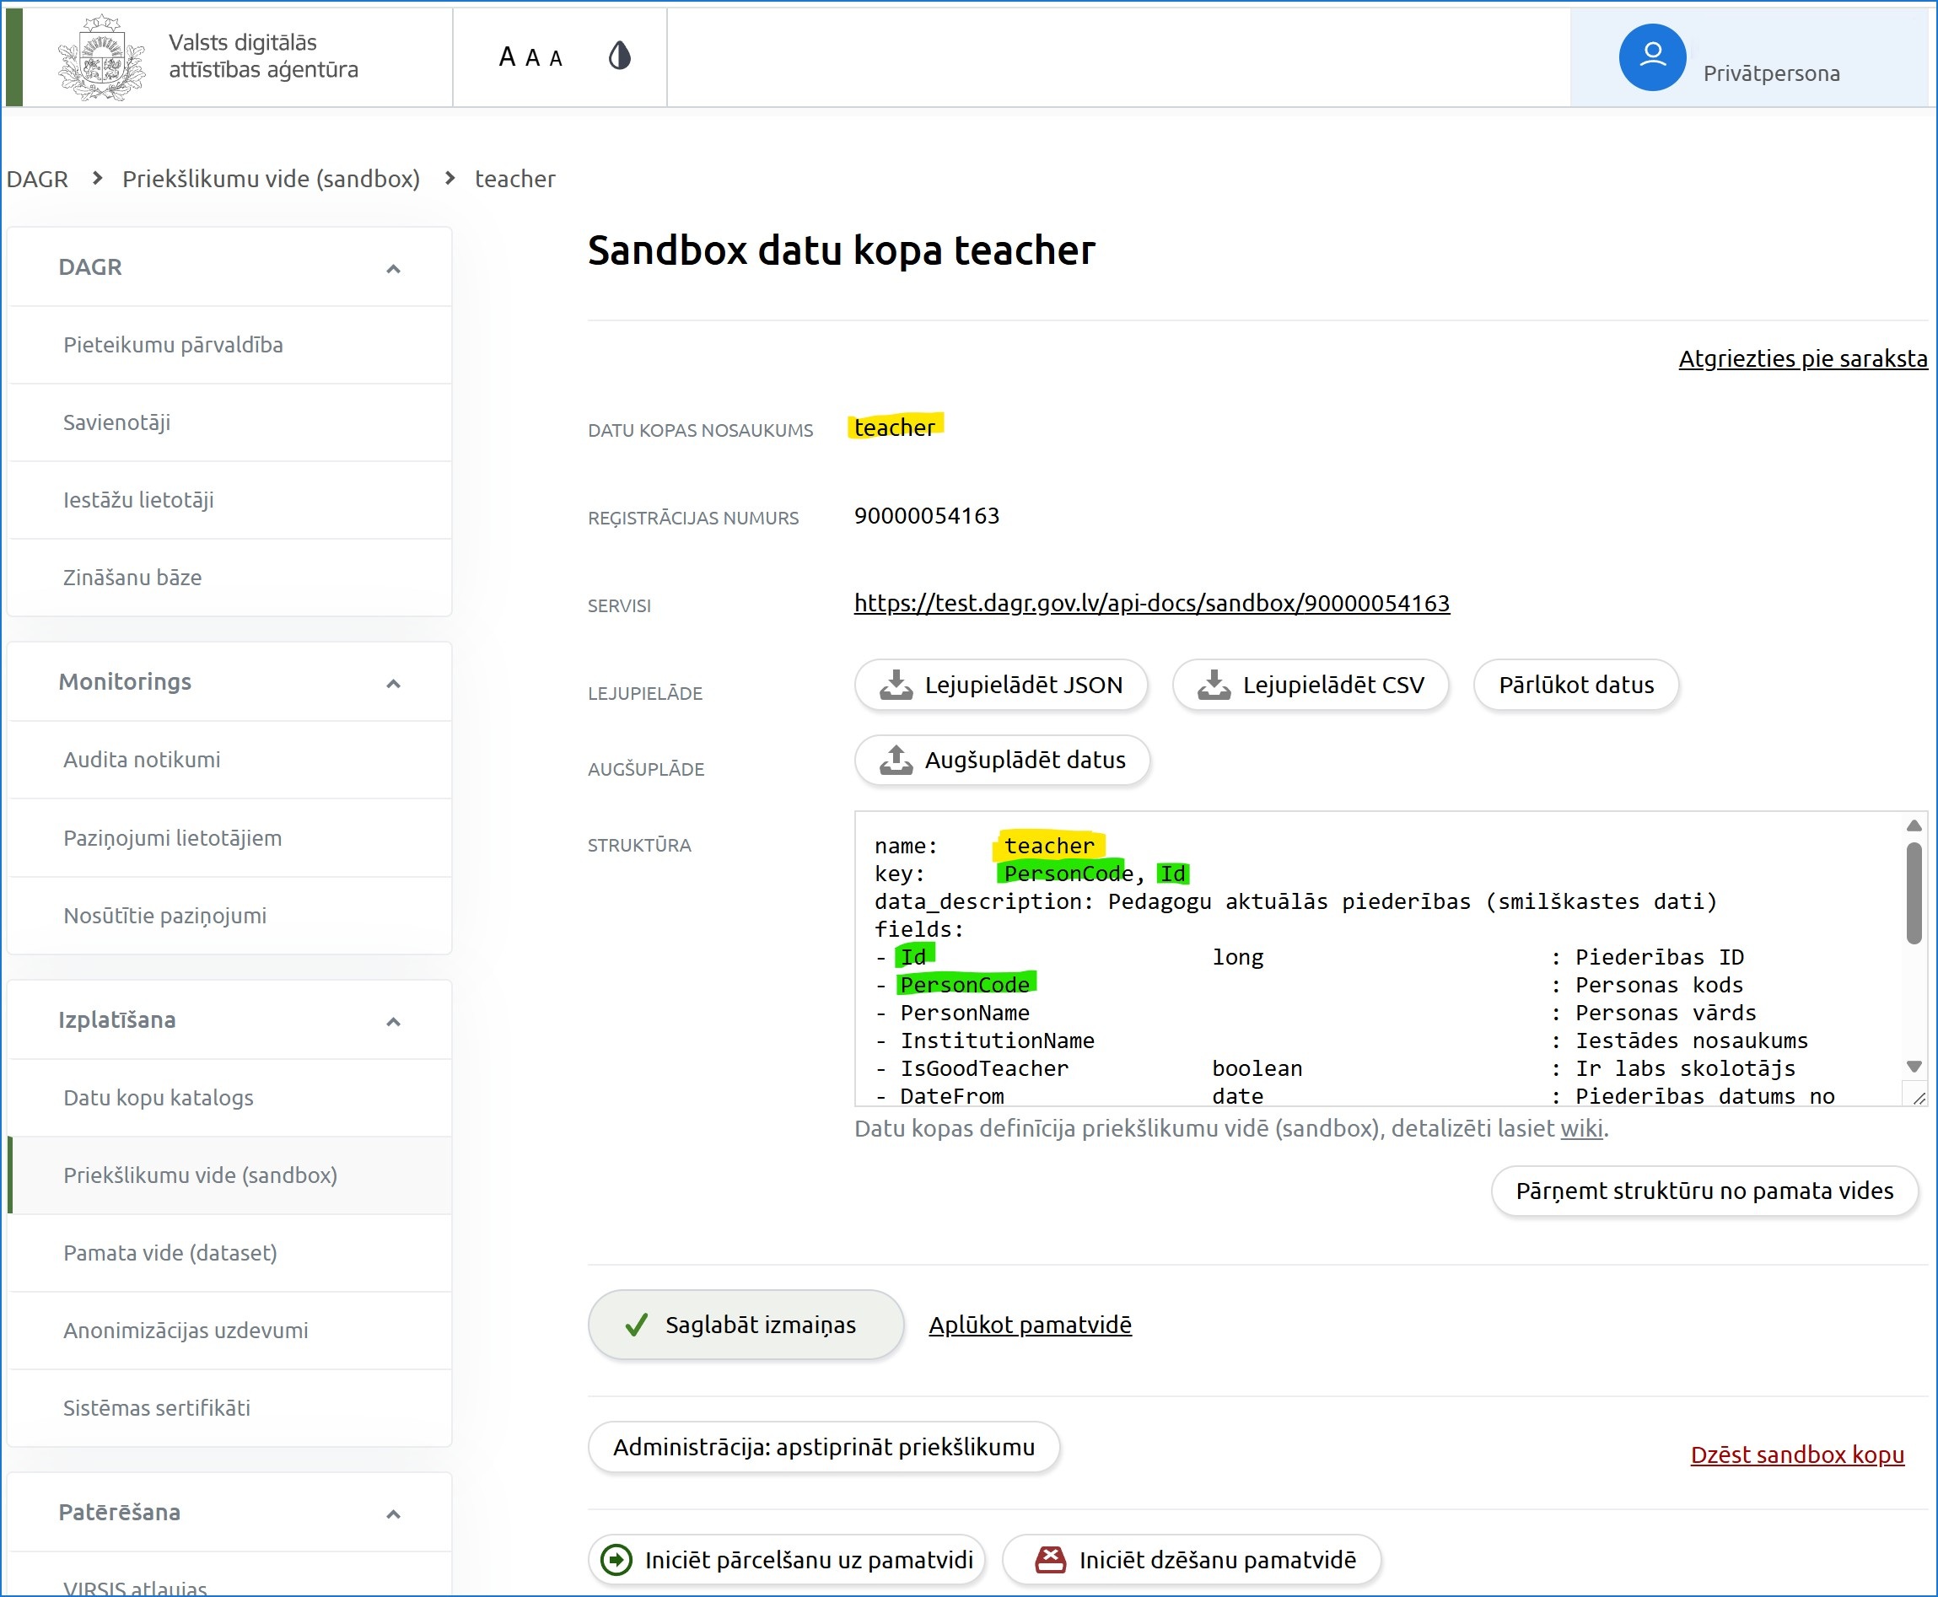
Task: Click the IsGoodTeacher field line in structure
Action: coord(1334,1068)
